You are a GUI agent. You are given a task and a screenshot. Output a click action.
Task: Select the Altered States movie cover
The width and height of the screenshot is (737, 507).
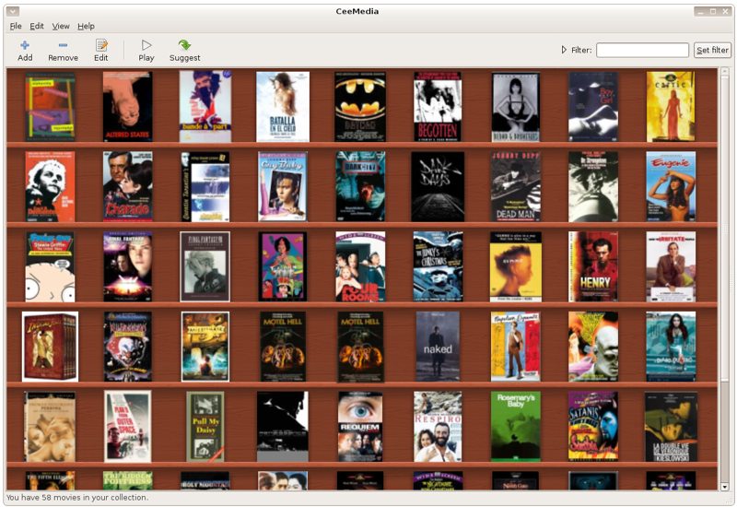pos(127,106)
